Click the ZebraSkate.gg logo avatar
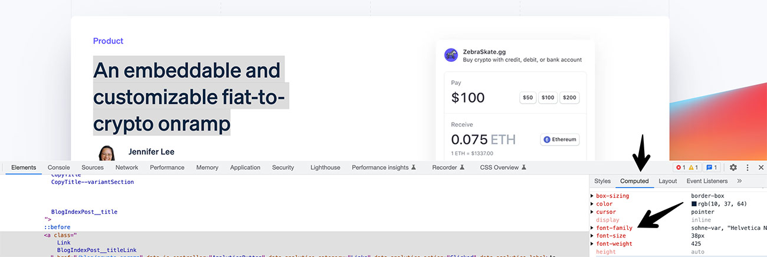 (451, 55)
